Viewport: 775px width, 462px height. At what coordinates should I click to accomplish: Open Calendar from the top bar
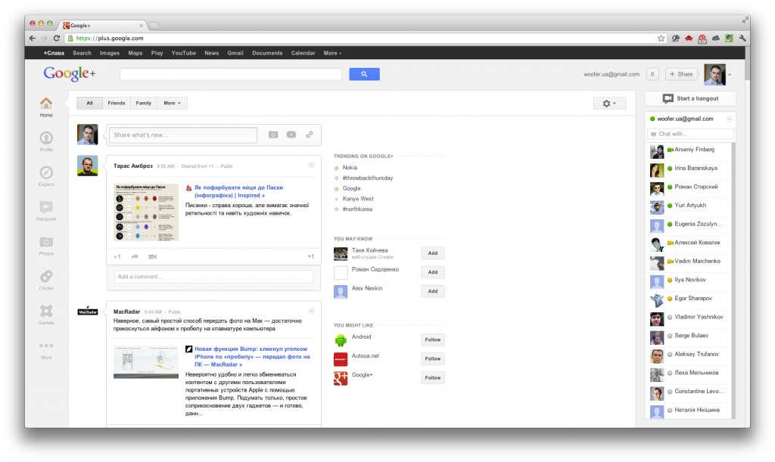[x=303, y=53]
